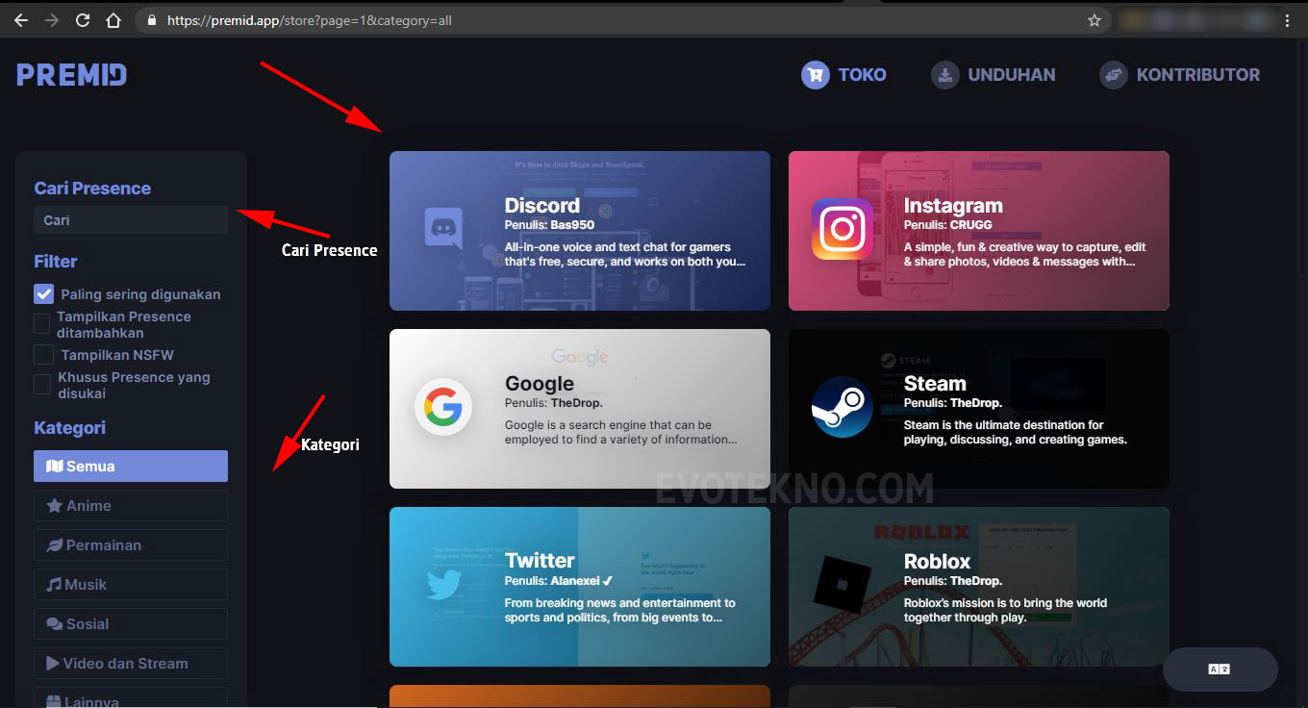Viewport: 1308px width, 708px height.
Task: Click the leaf icon on Permainan
Action: click(x=55, y=544)
